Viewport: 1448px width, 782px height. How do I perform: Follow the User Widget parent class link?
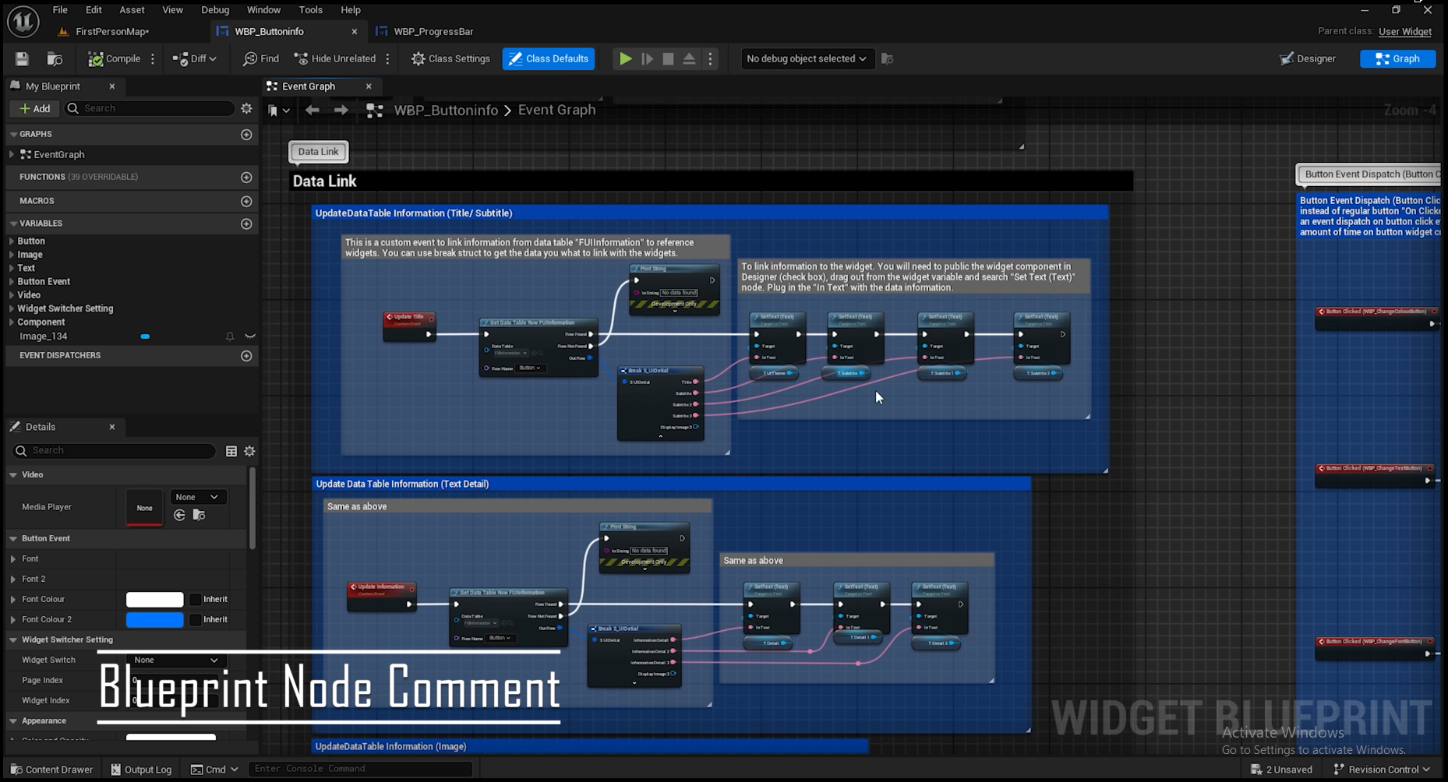coord(1404,32)
